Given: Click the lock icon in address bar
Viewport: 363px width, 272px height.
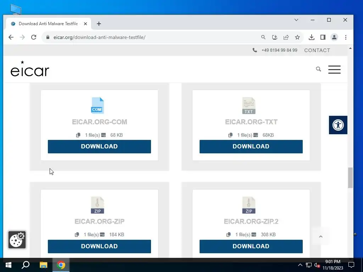Looking at the screenshot, I should pyautogui.click(x=48, y=37).
